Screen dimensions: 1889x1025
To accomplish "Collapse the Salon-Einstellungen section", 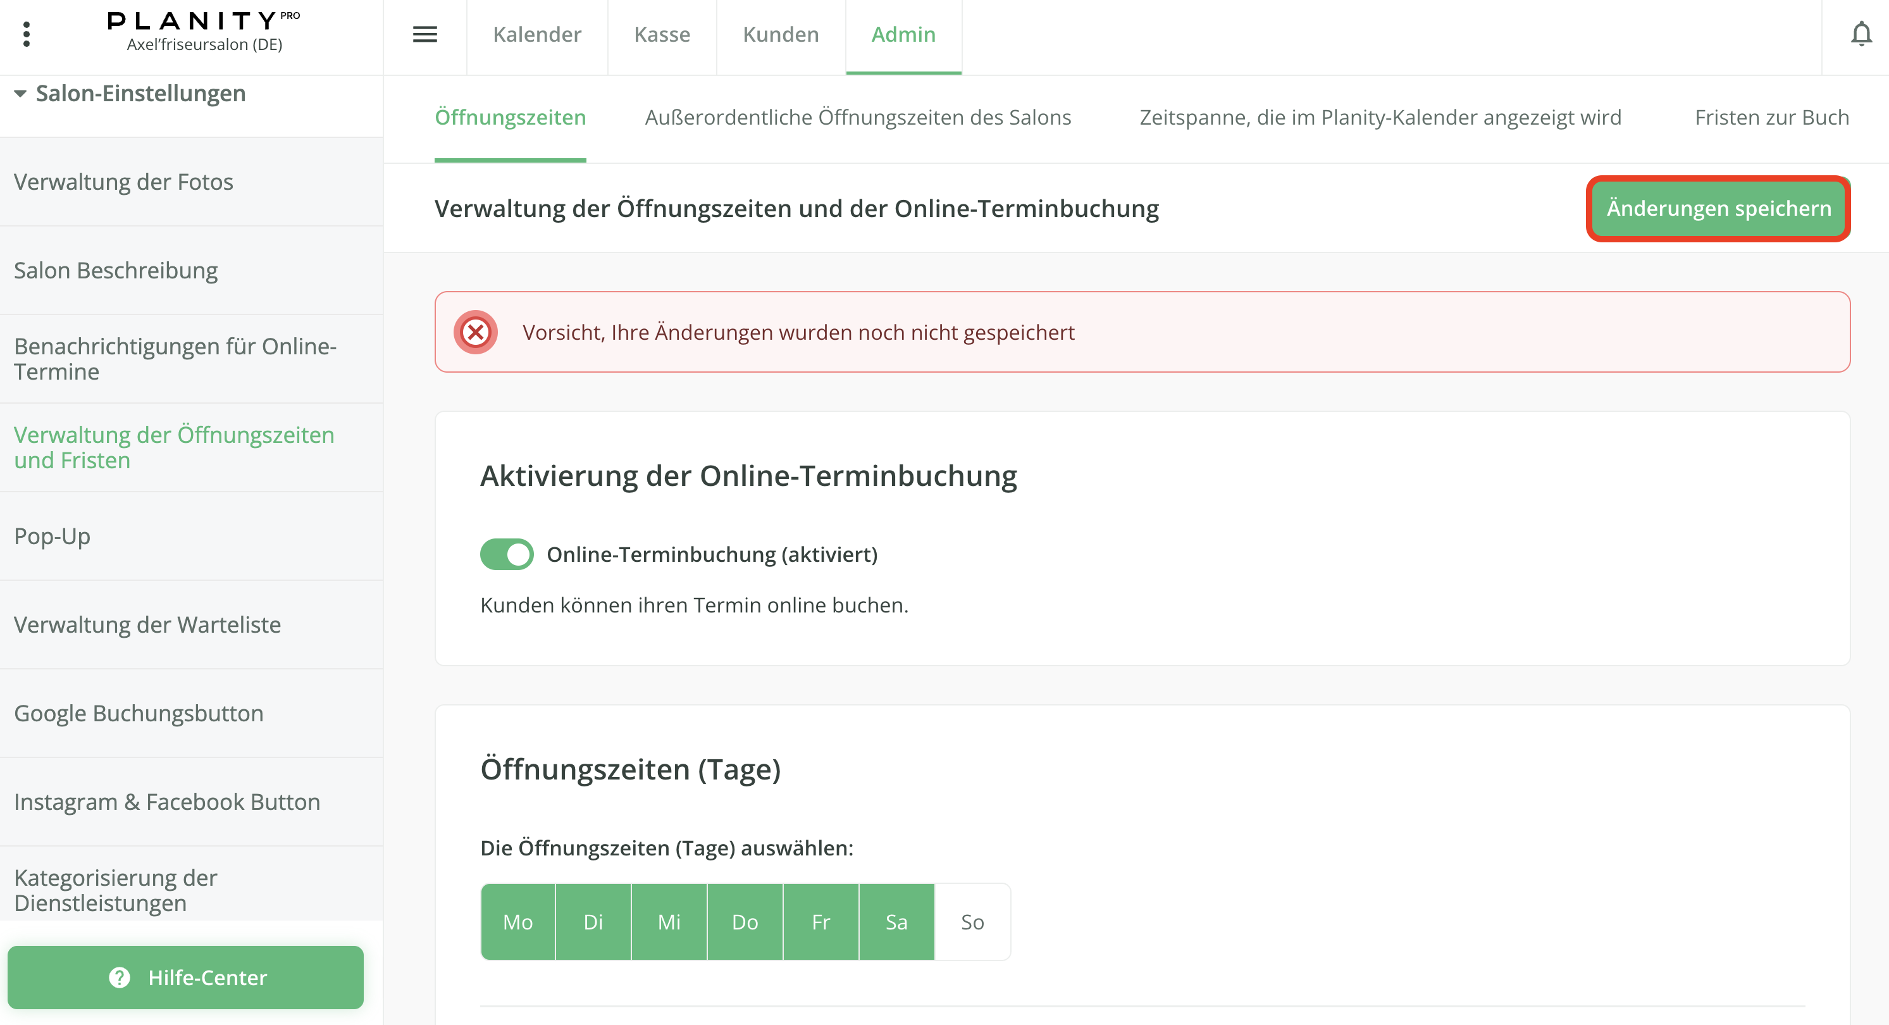I will tap(20, 94).
